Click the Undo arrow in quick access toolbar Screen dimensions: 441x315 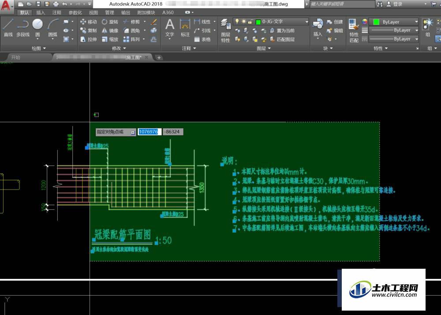pos(65,4)
